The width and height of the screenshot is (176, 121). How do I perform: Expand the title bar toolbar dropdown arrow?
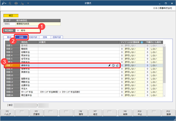28,3
